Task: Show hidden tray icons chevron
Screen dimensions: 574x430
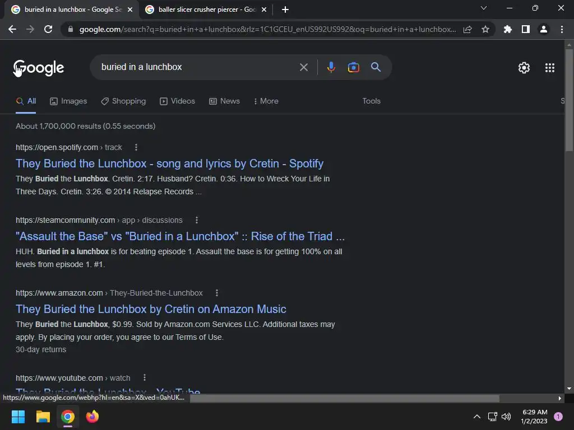Action: [476, 417]
